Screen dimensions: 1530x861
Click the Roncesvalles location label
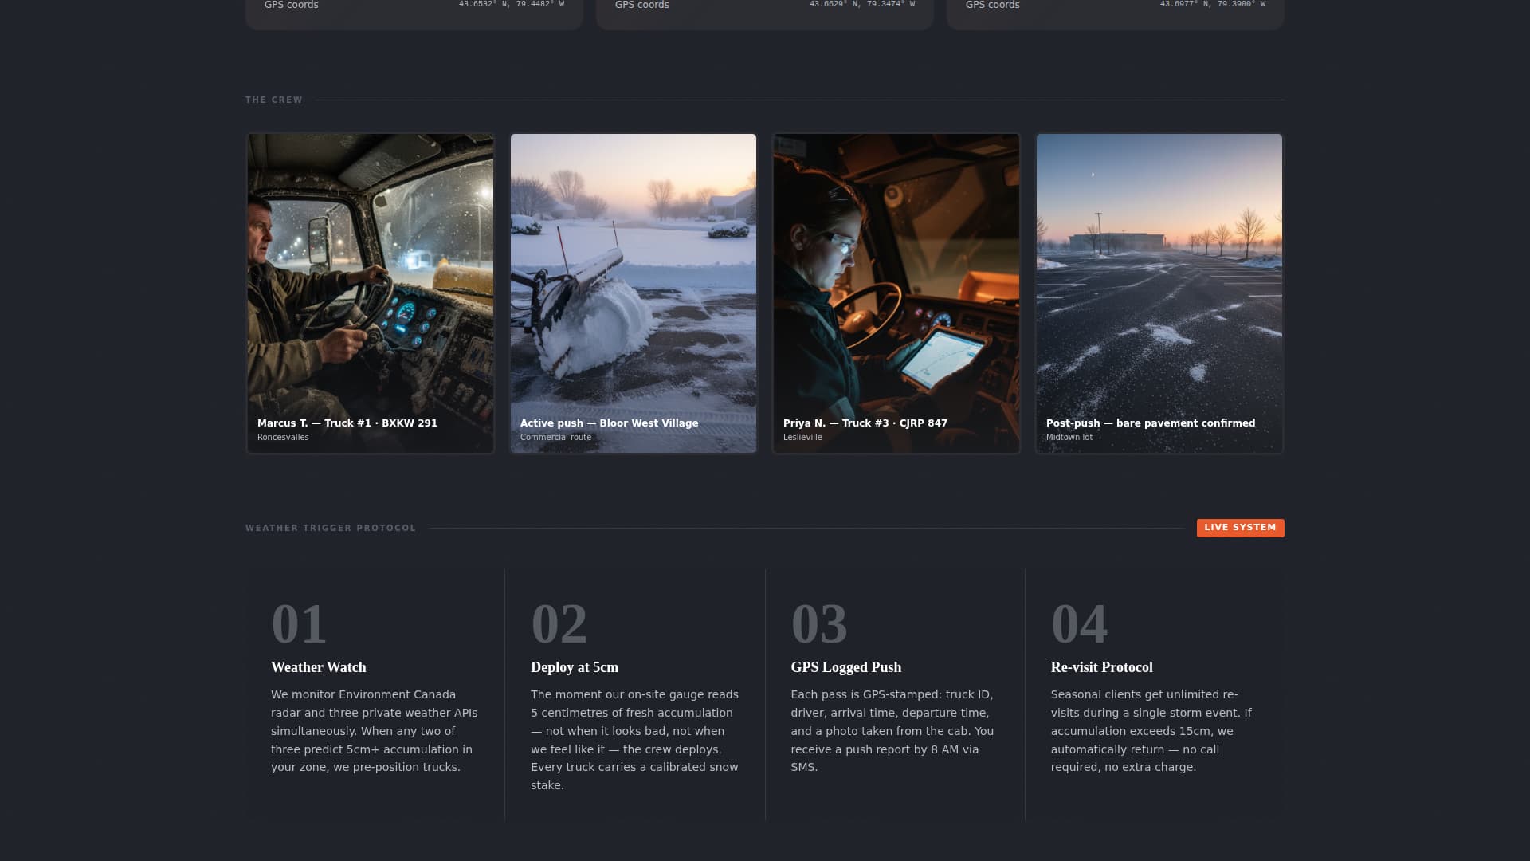282,437
